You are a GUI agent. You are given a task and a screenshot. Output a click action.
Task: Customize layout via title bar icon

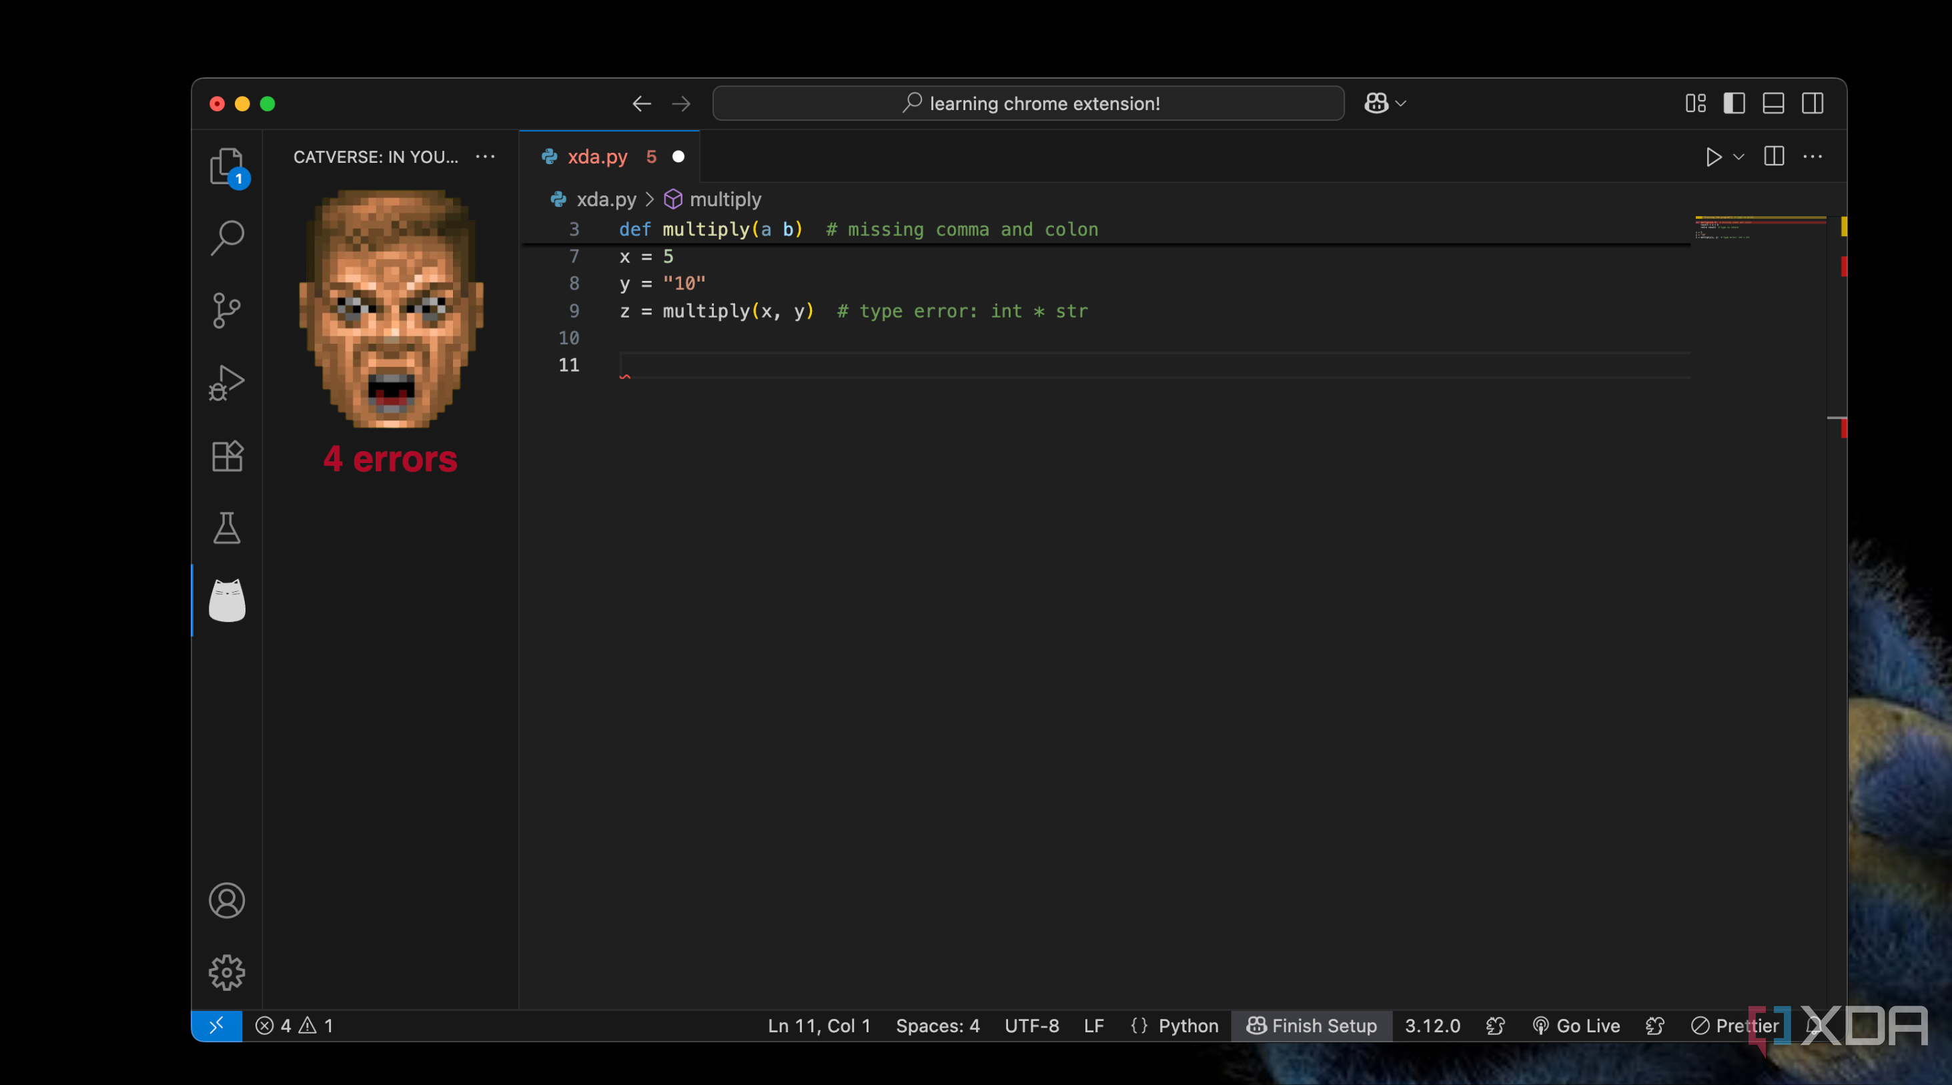1695,104
